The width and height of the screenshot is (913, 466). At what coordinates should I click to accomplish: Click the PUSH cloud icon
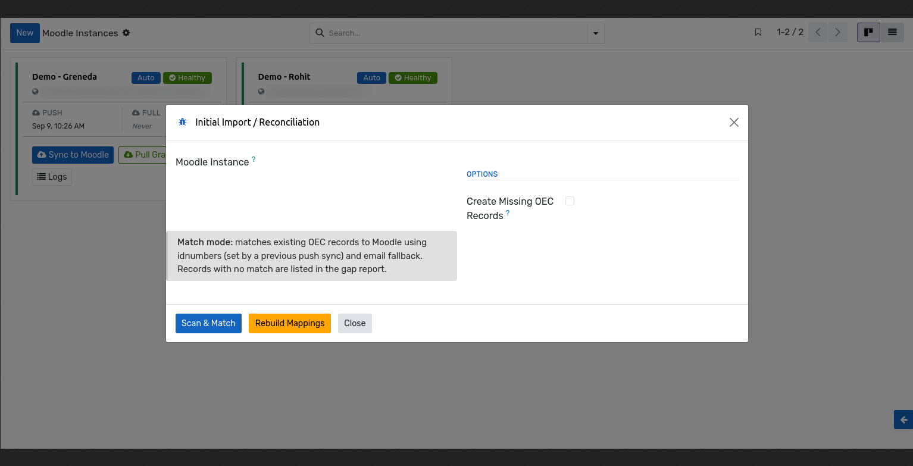(36, 112)
